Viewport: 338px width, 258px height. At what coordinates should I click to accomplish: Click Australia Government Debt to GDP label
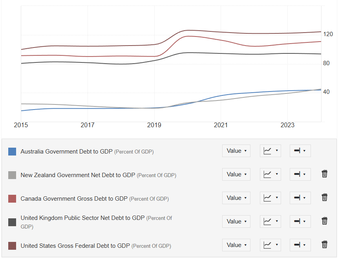pyautogui.click(x=66, y=152)
